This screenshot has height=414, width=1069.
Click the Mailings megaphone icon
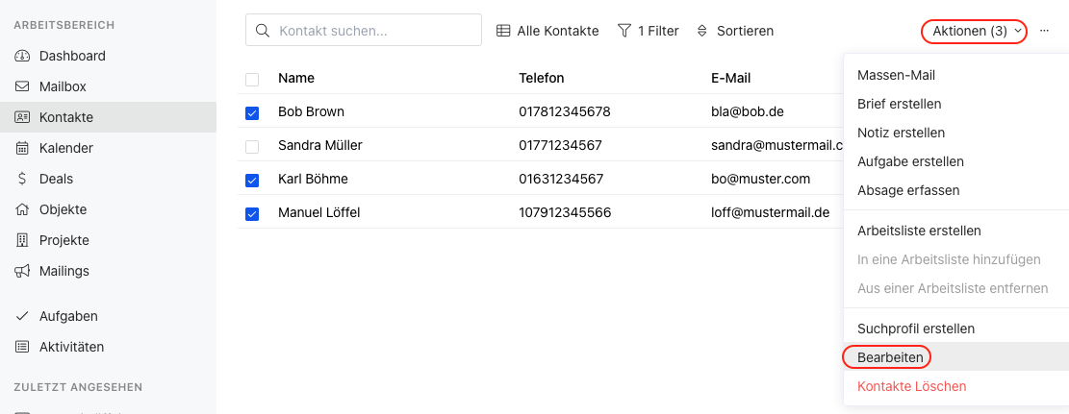click(22, 271)
